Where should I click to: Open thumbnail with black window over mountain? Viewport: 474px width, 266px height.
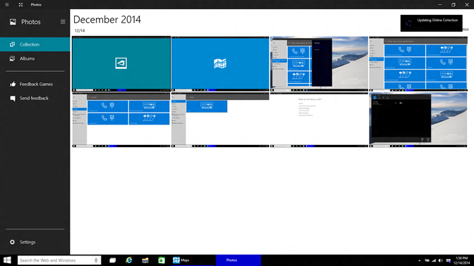(418, 120)
